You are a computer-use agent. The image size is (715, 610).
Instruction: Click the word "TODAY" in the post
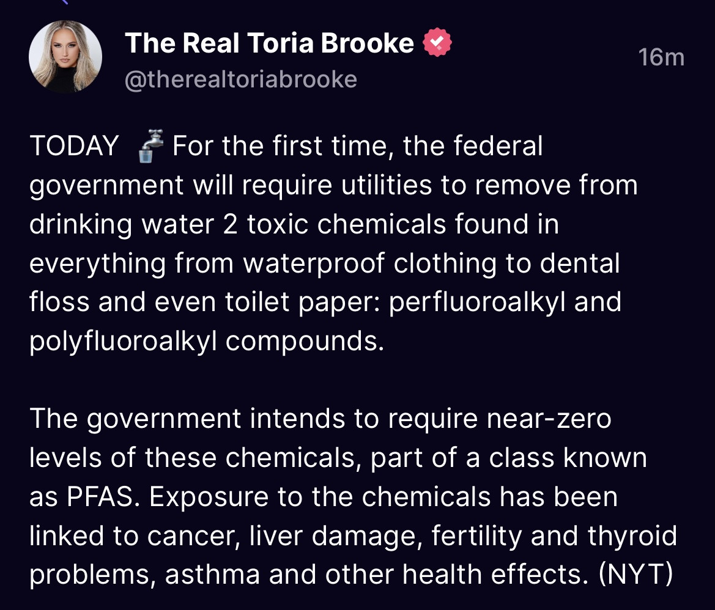click(74, 147)
